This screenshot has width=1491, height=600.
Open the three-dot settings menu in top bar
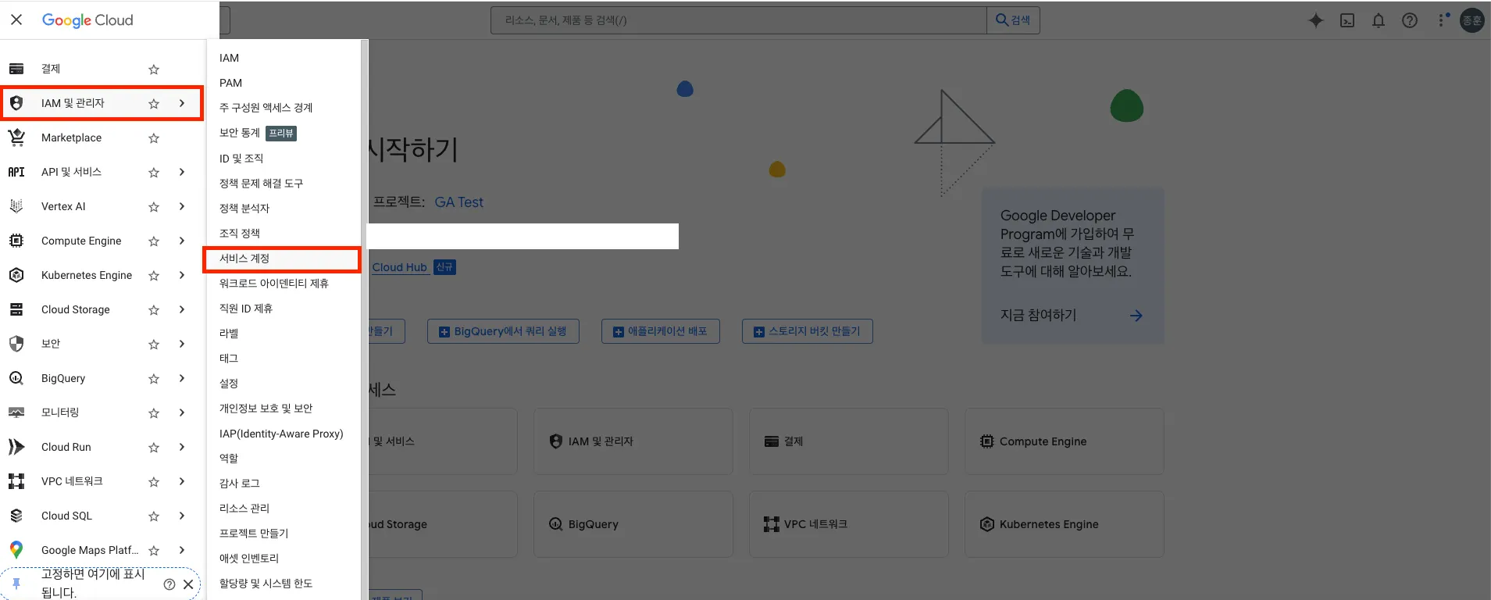point(1443,20)
